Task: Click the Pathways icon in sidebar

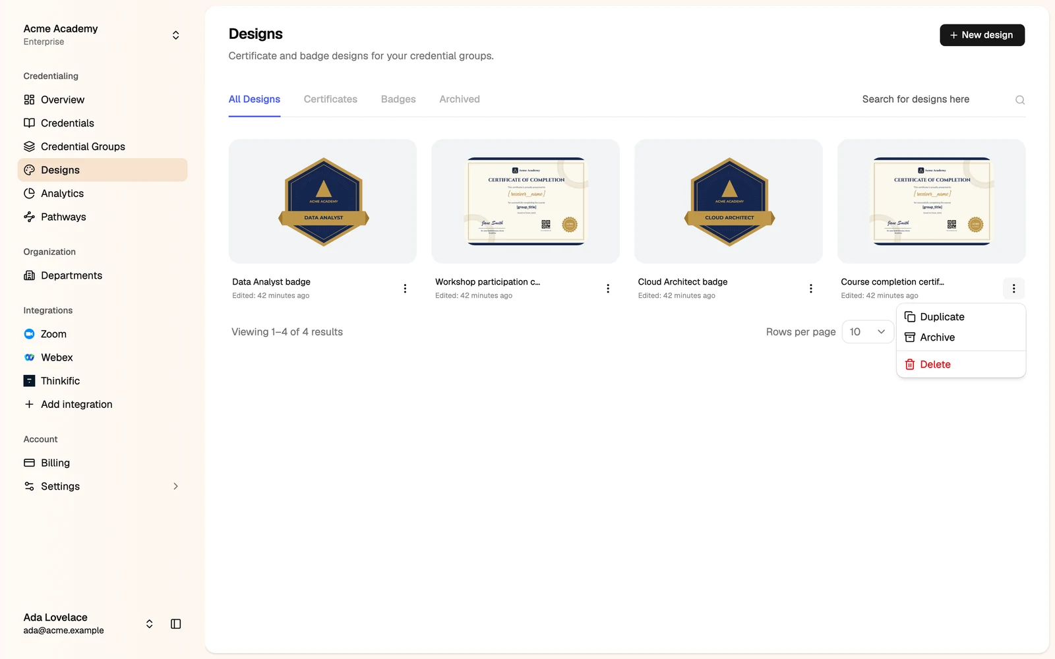Action: [29, 217]
